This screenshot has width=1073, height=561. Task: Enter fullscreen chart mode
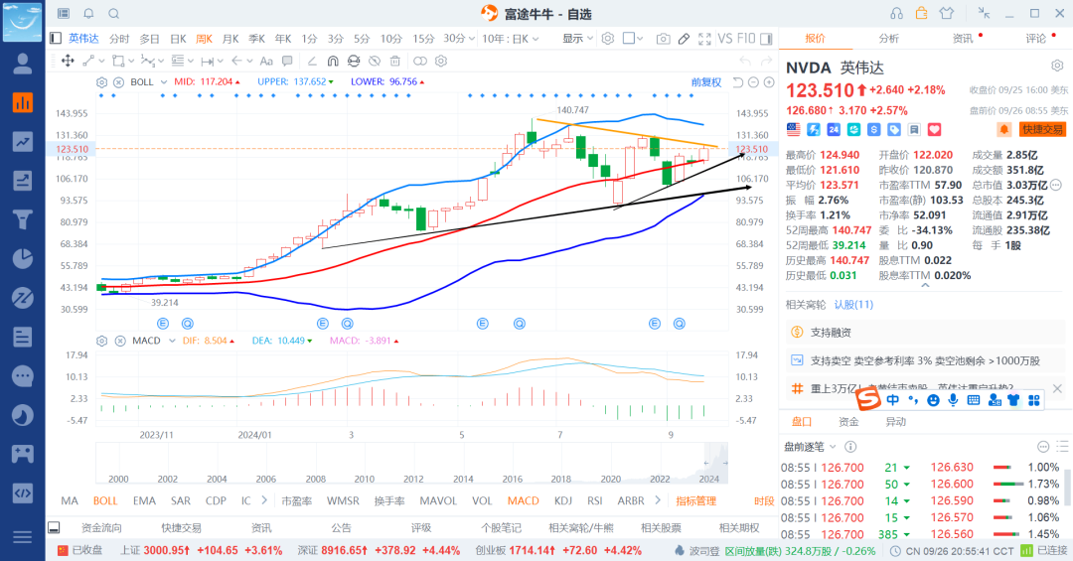704,39
